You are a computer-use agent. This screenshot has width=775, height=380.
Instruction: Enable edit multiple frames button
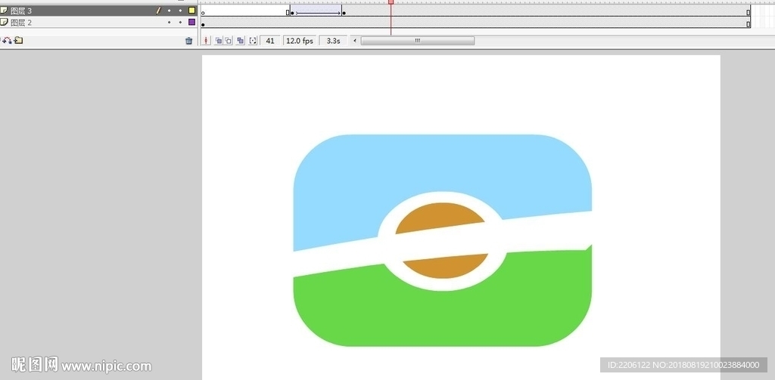click(240, 41)
